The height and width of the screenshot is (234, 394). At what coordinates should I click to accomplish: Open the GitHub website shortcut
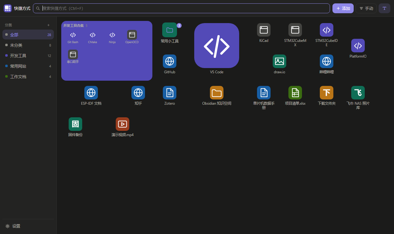(x=170, y=61)
